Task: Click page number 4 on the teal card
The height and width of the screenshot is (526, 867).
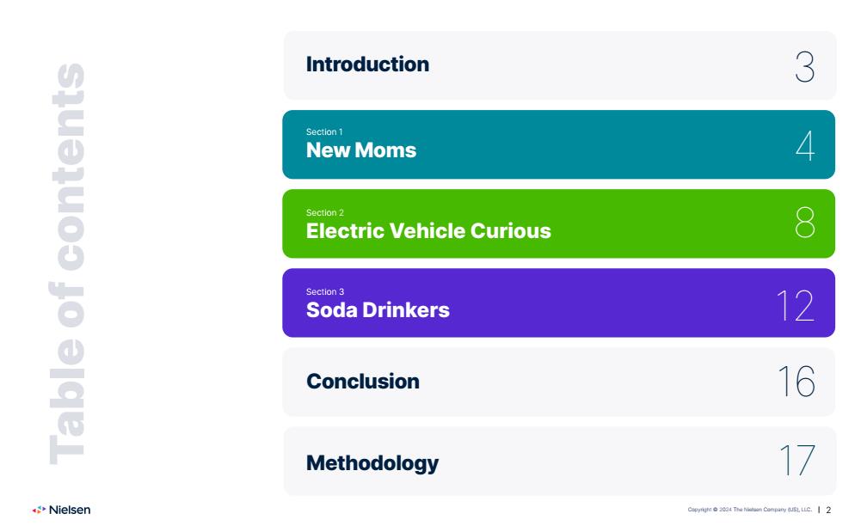Action: click(x=805, y=146)
